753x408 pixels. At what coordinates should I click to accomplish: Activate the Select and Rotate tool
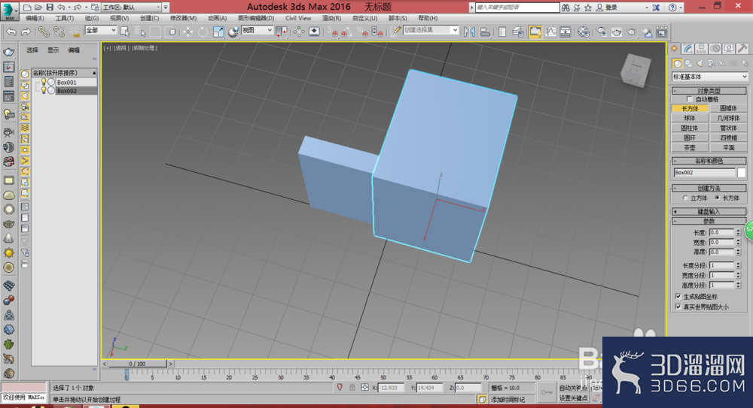203,32
